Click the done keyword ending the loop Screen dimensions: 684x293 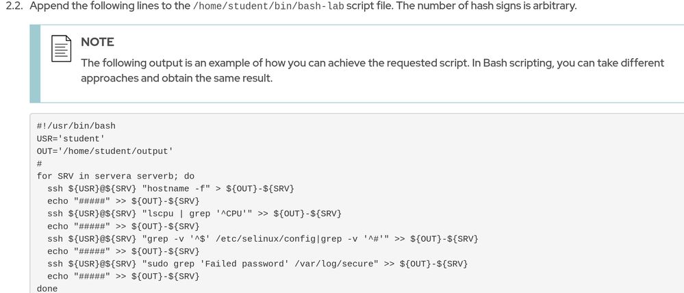tap(47, 289)
